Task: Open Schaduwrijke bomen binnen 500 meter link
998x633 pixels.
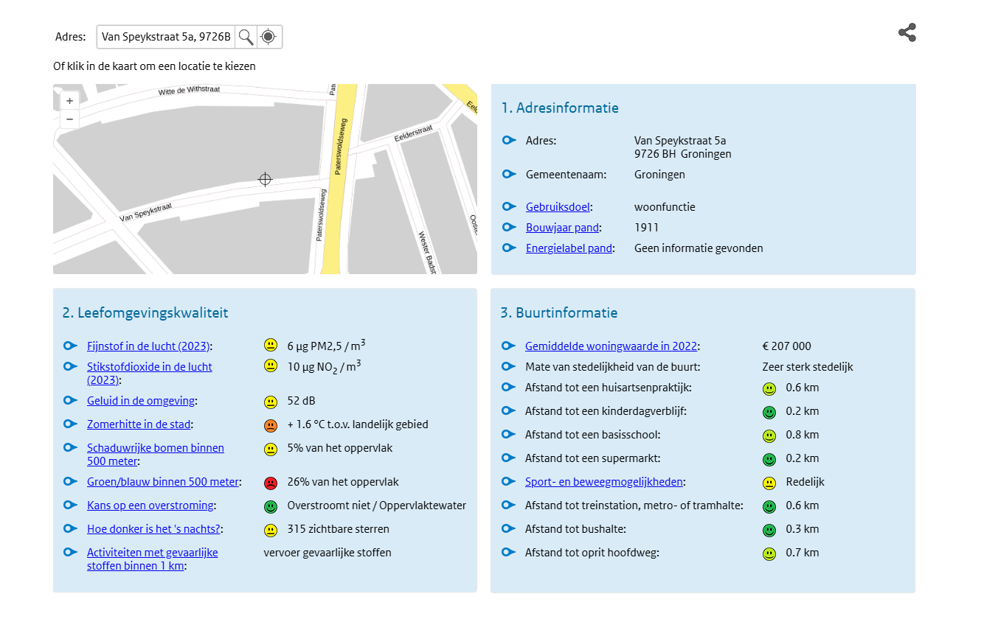Action: pyautogui.click(x=155, y=448)
